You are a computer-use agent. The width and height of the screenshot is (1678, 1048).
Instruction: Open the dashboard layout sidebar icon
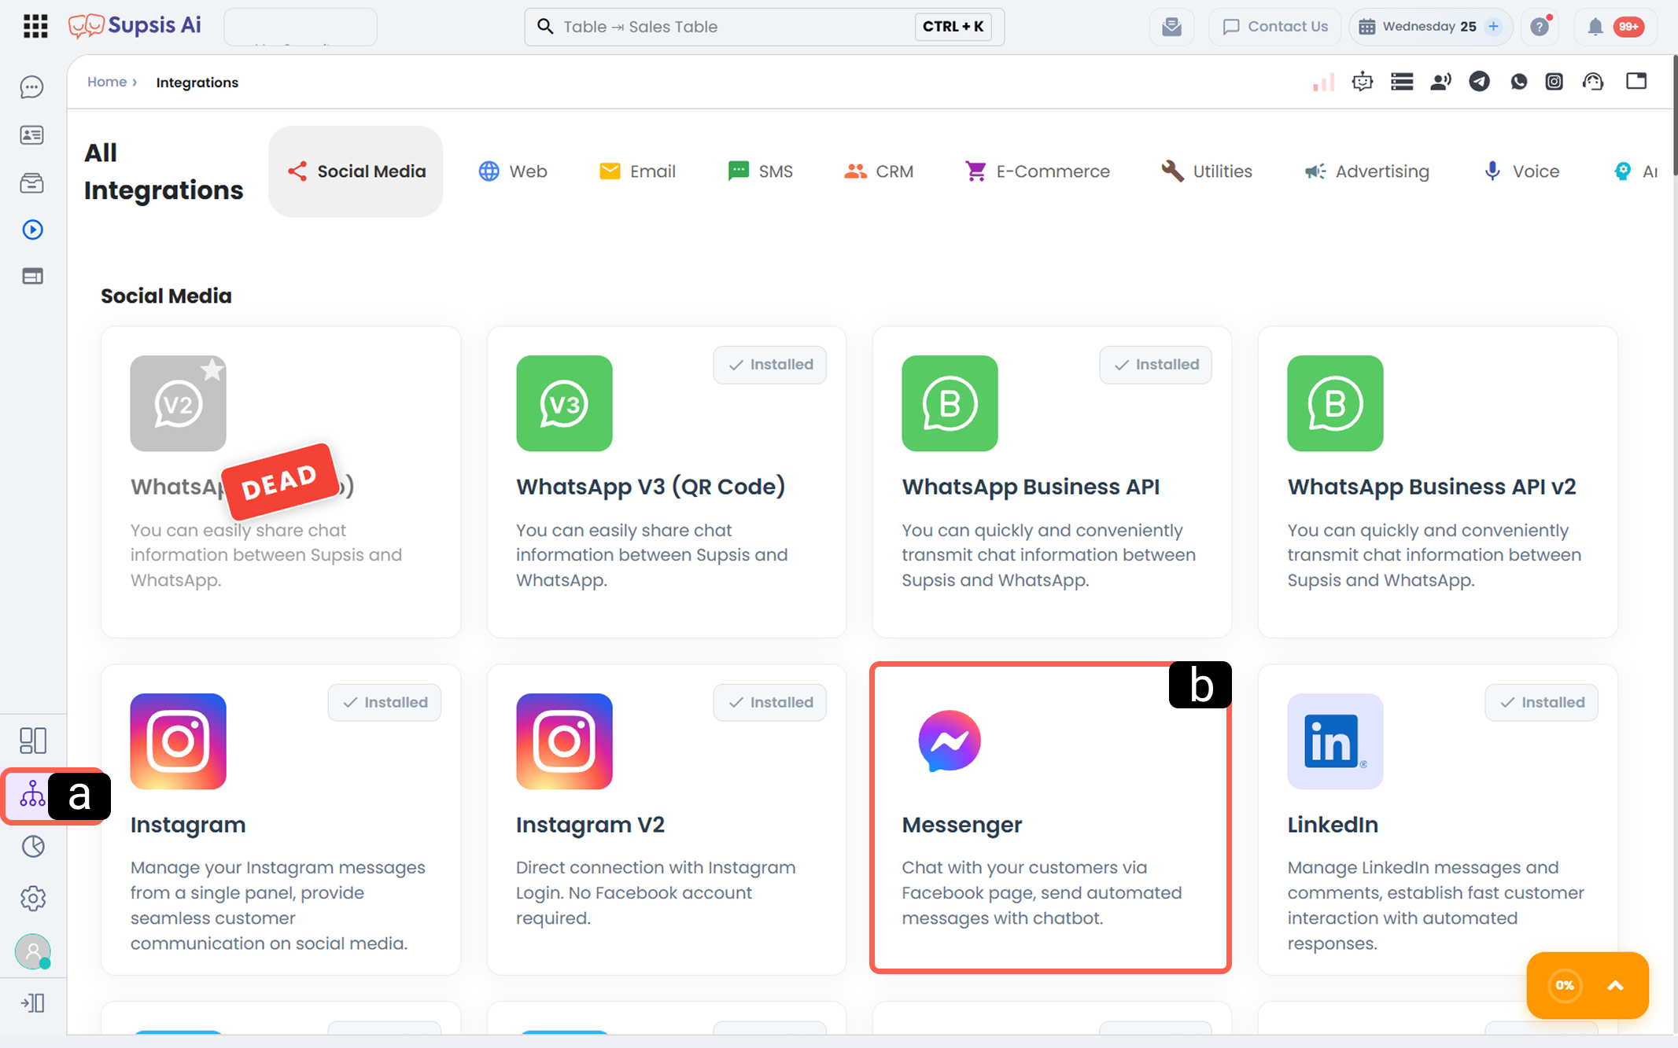[x=33, y=741]
